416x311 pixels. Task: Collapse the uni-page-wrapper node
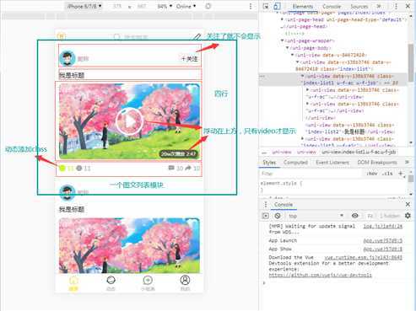[x=282, y=41]
